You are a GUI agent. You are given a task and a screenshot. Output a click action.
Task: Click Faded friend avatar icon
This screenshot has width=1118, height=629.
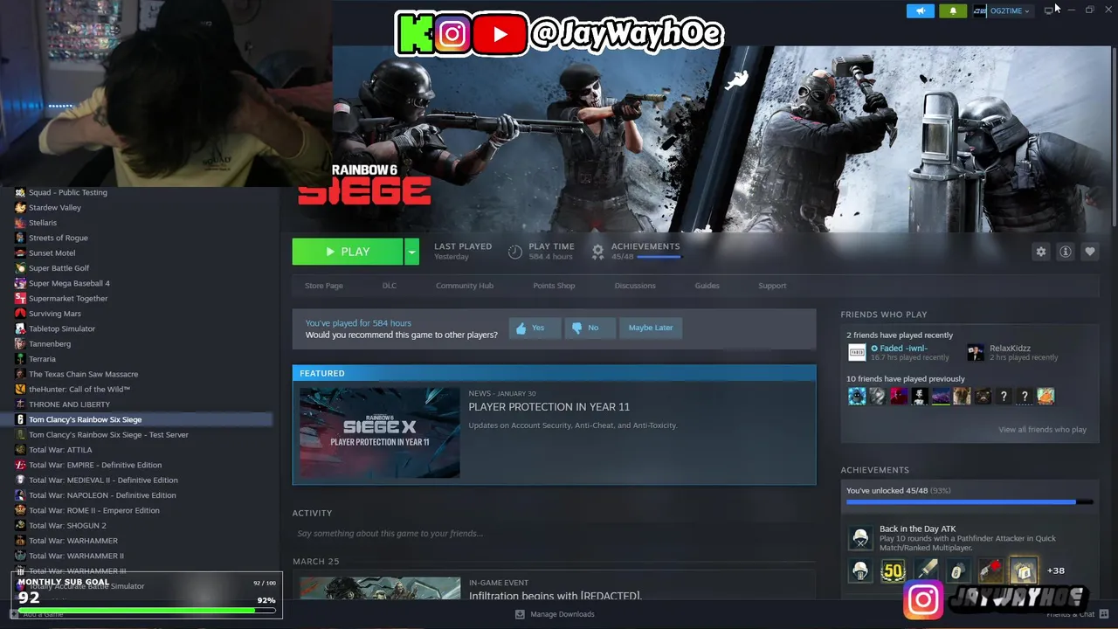(857, 353)
